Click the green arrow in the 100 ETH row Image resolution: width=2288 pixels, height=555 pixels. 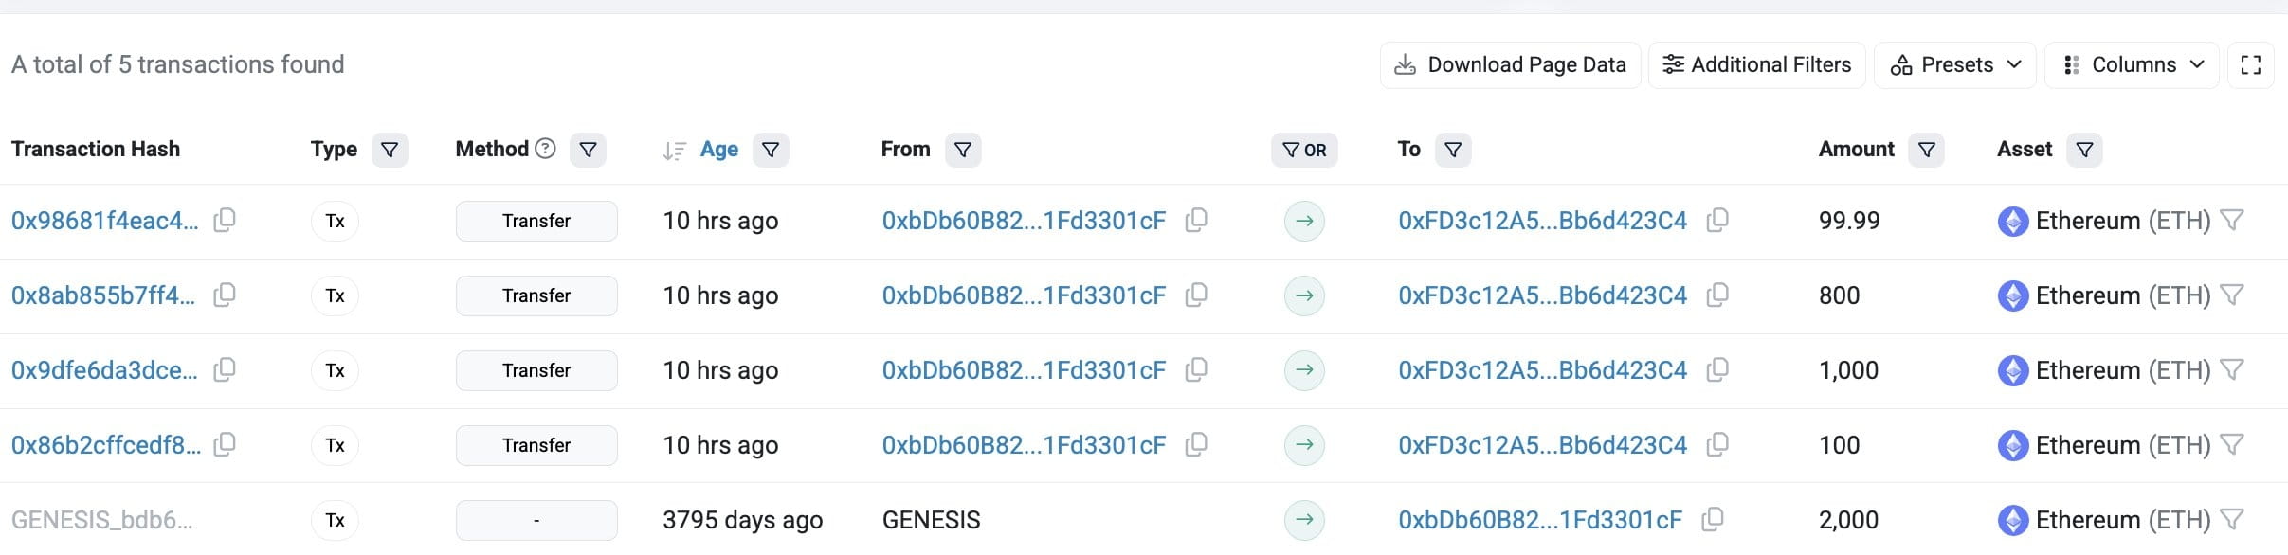coord(1304,445)
